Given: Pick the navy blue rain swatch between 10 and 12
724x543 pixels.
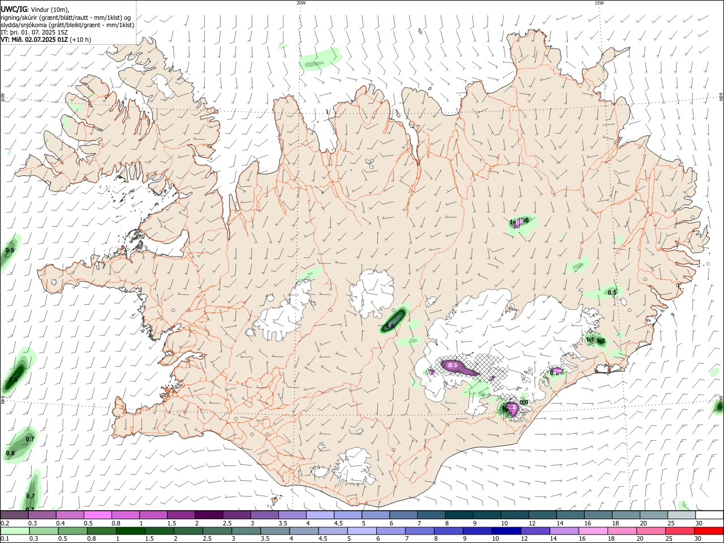Looking at the screenshot, I should tap(505, 531).
